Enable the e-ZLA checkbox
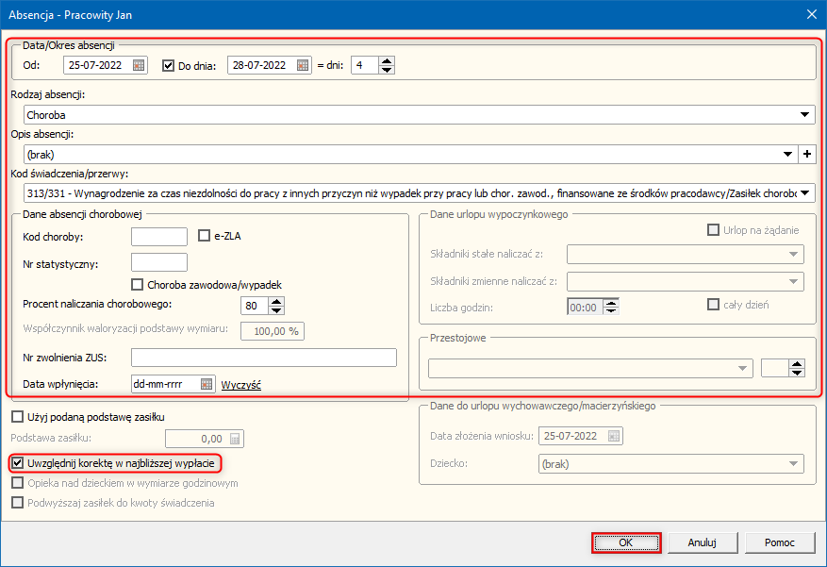 click(205, 236)
